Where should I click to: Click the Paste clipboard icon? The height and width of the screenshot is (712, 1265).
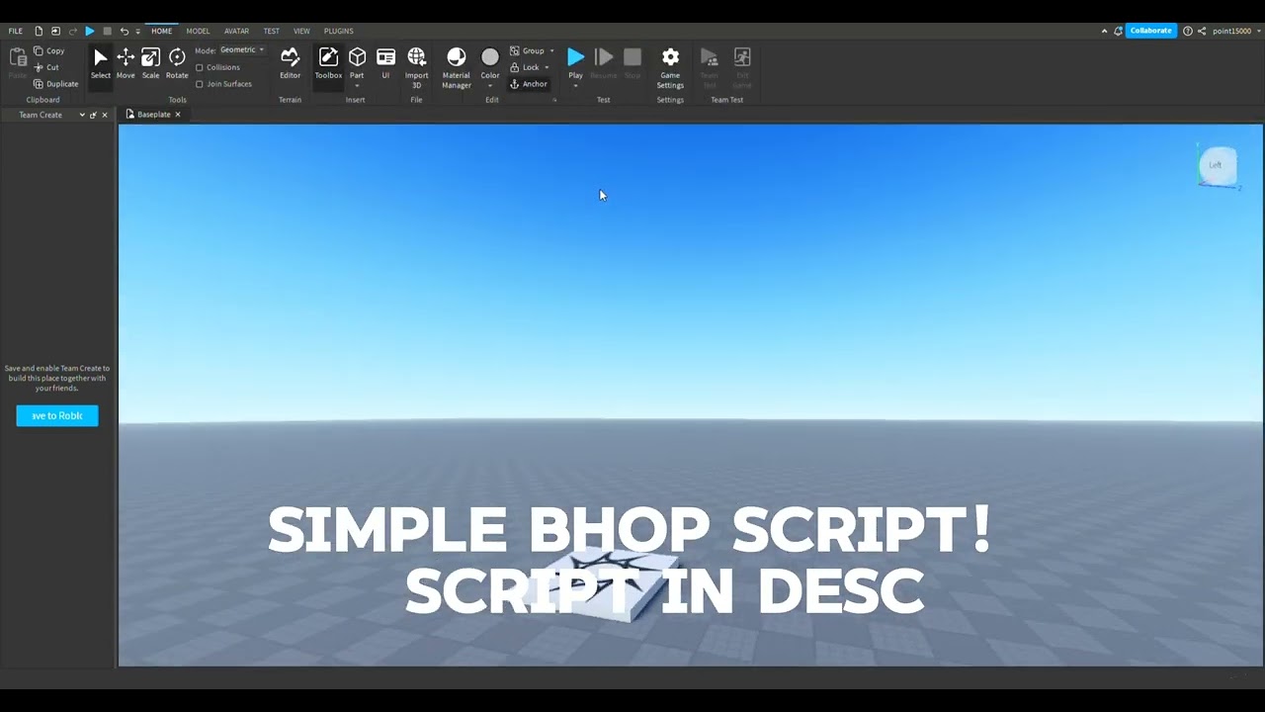coord(18,63)
